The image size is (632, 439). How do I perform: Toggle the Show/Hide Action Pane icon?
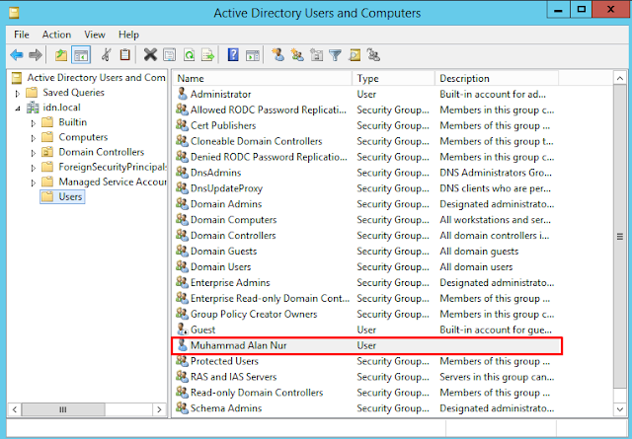[x=253, y=55]
